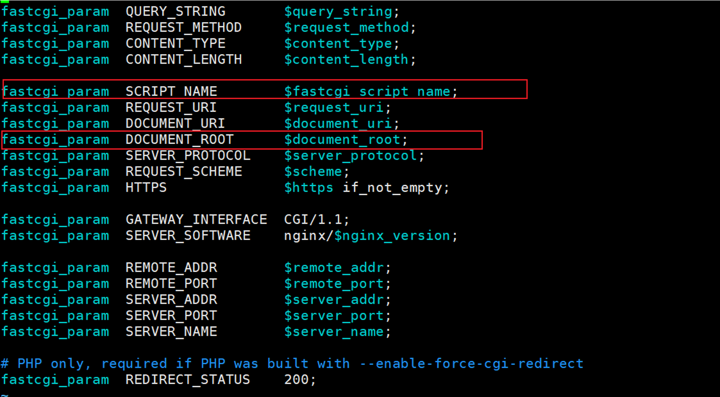The width and height of the screenshot is (720, 397).
Task: Click the PHP only comment line
Action: tap(292, 364)
